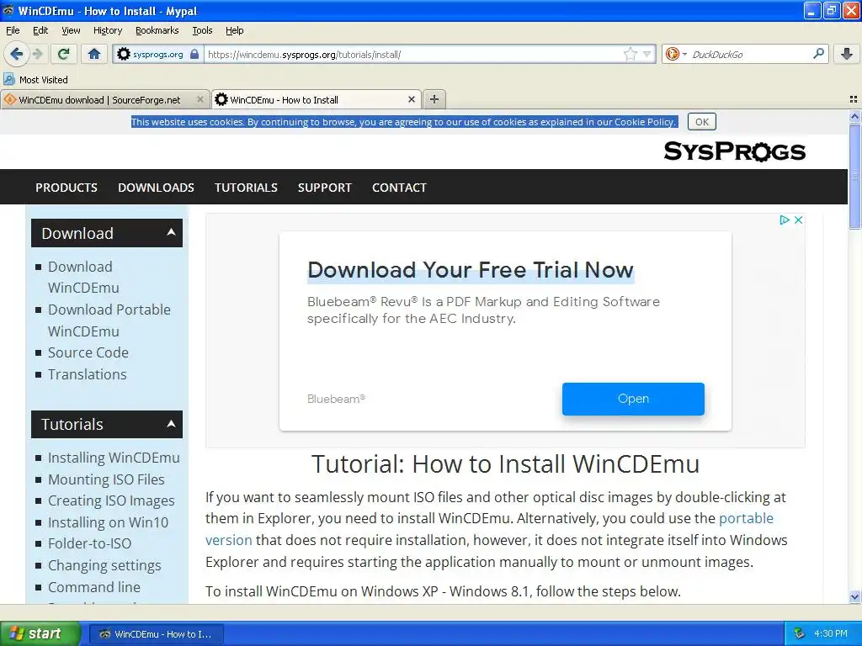
Task: Open CONTACT in the site navigation
Action: click(x=399, y=188)
